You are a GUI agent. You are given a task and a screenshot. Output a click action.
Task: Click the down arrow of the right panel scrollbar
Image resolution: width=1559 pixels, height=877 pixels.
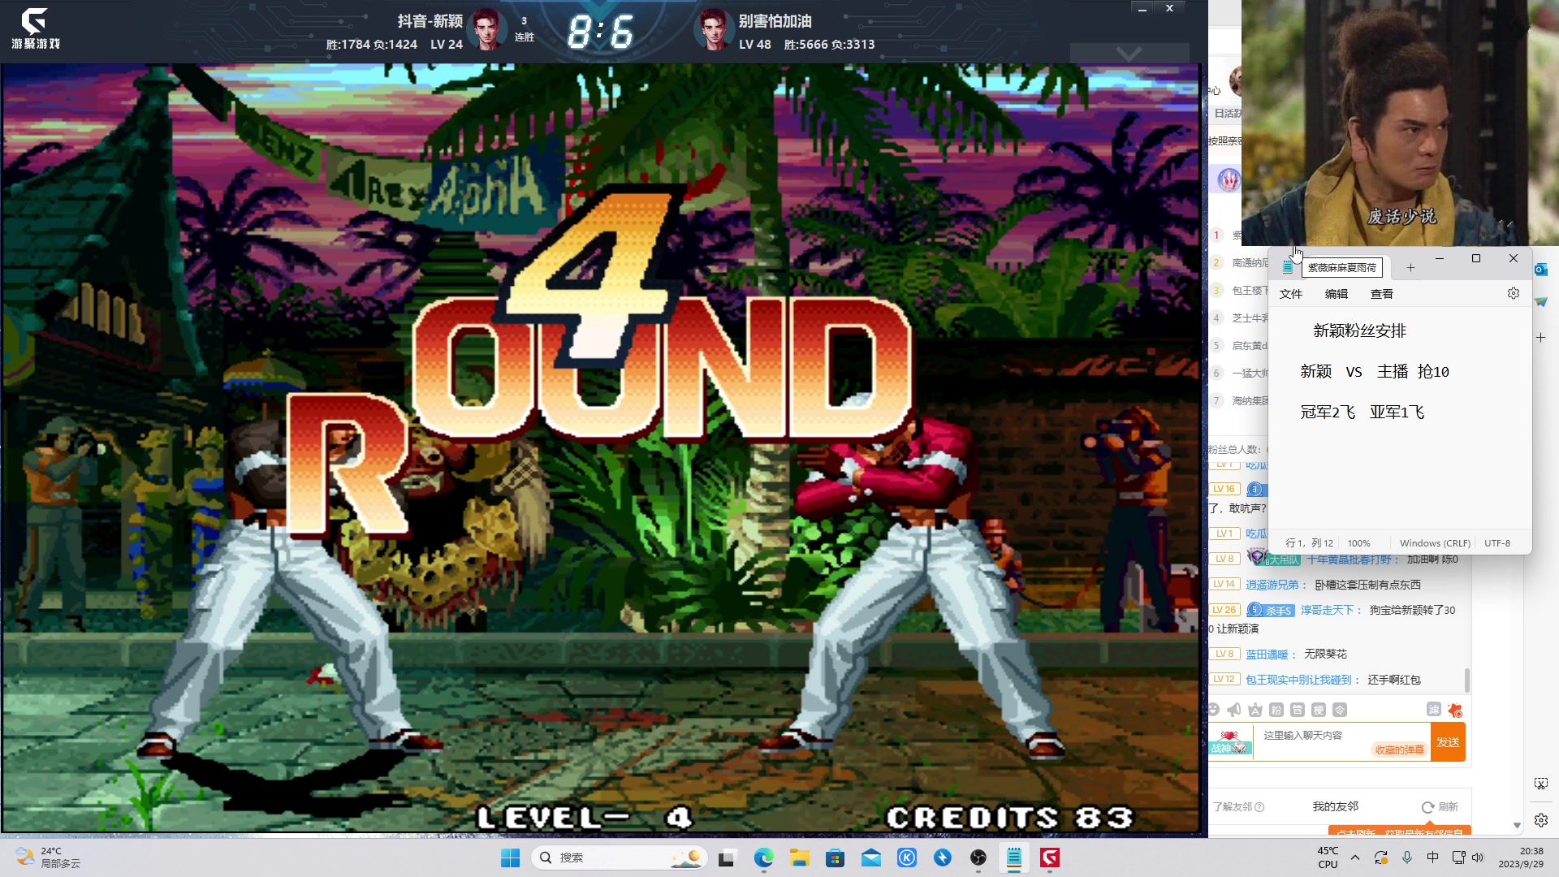tap(1517, 825)
